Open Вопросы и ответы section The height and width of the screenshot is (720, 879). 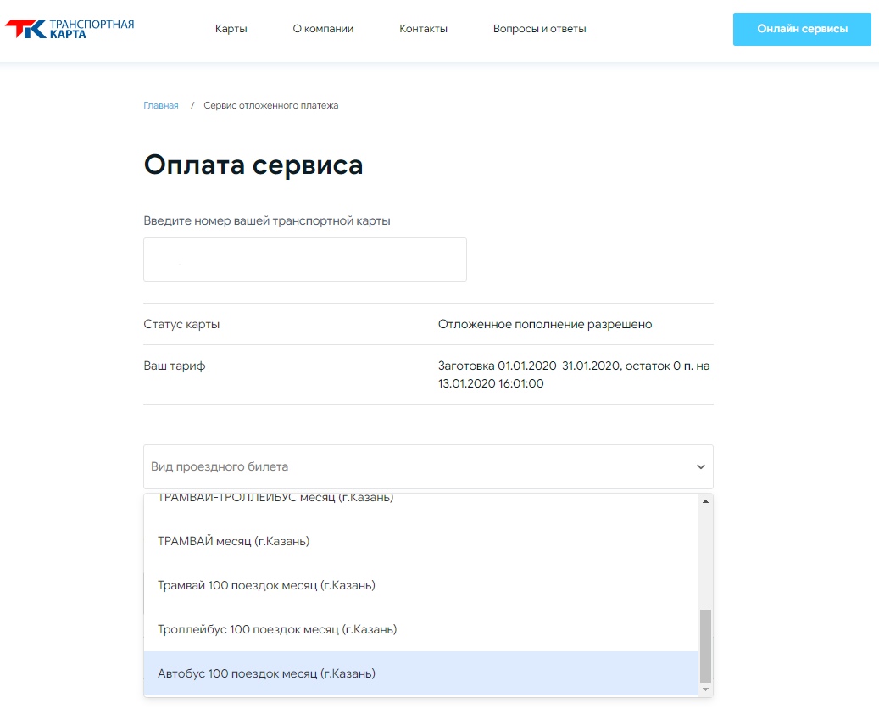click(x=539, y=29)
